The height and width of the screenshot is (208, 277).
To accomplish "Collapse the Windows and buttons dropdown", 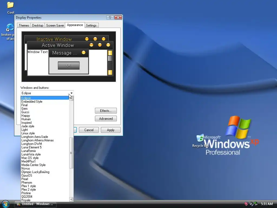I will click(x=71, y=93).
